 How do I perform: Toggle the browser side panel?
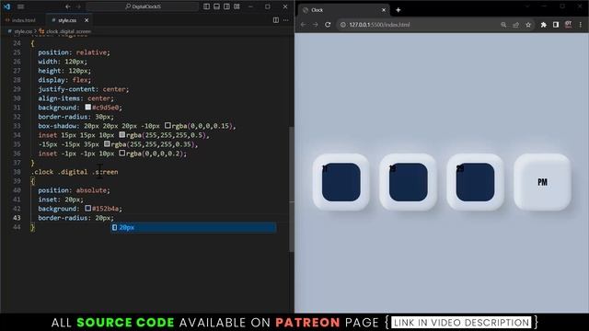556,25
